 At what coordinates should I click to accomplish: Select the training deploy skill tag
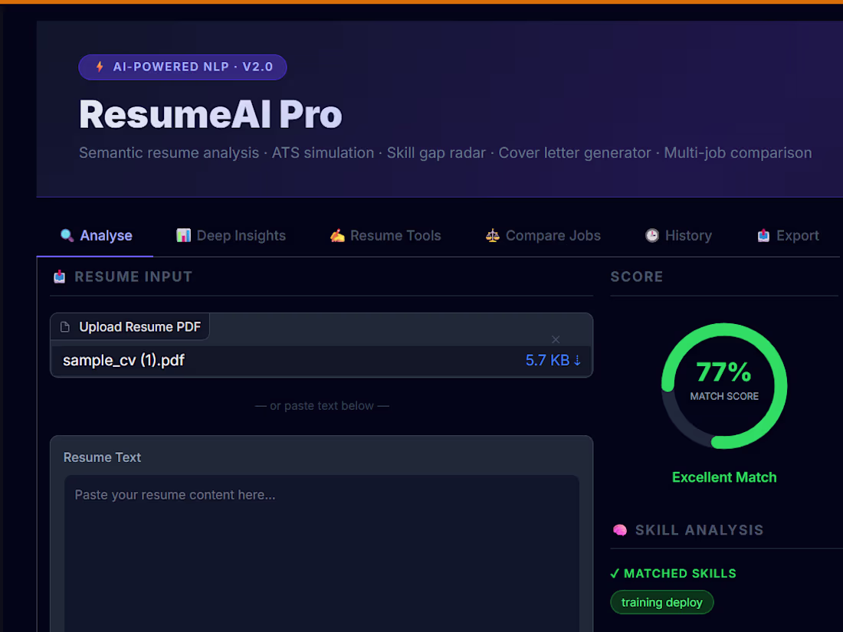point(662,602)
